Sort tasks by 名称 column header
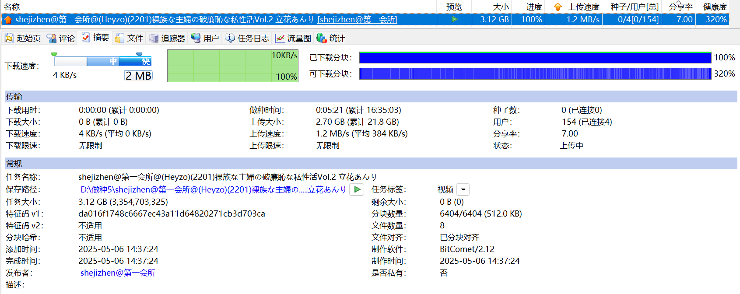The width and height of the screenshot is (740, 294). click(12, 7)
